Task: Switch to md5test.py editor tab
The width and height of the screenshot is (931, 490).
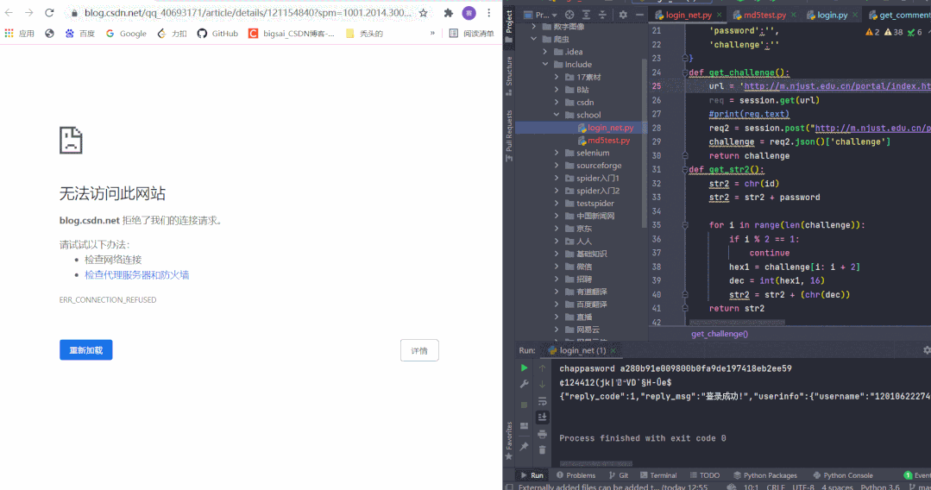Action: (764, 15)
